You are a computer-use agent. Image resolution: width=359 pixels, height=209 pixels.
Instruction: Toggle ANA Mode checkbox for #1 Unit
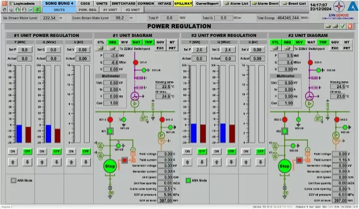point(14,181)
